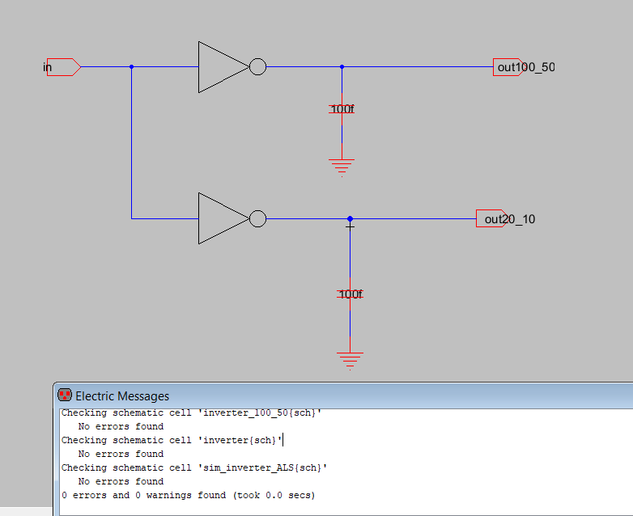The width and height of the screenshot is (633, 516).
Task: Select the upper 100f capacitor
Action: point(342,108)
